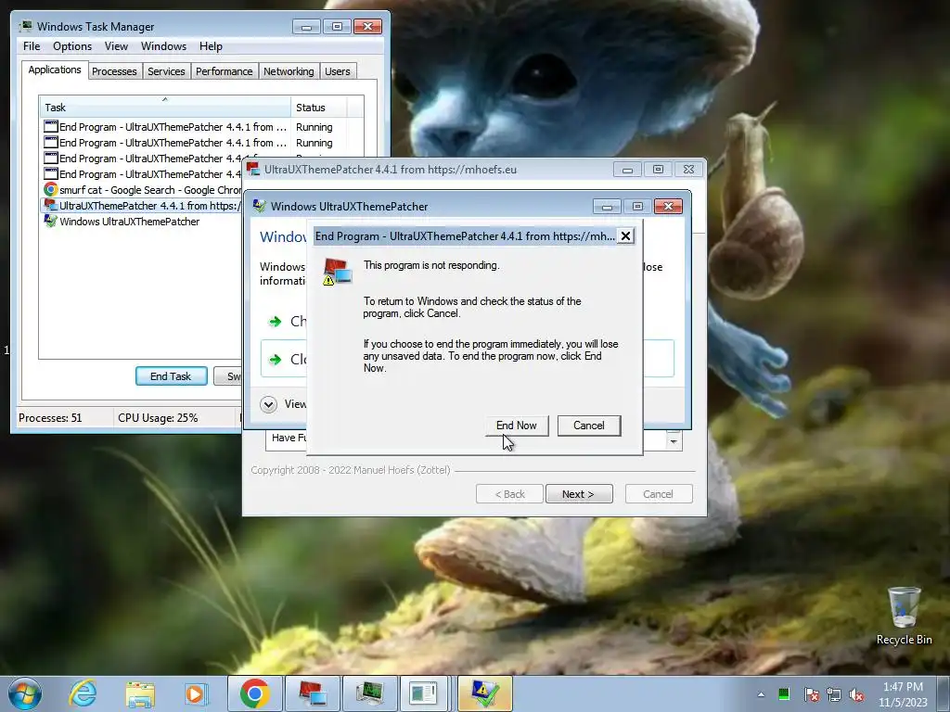Viewport: 950px width, 712px height.
Task: Launch Internet Explorer from taskbar
Action: click(x=83, y=693)
